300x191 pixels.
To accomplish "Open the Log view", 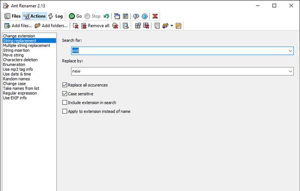I will point(55,16).
